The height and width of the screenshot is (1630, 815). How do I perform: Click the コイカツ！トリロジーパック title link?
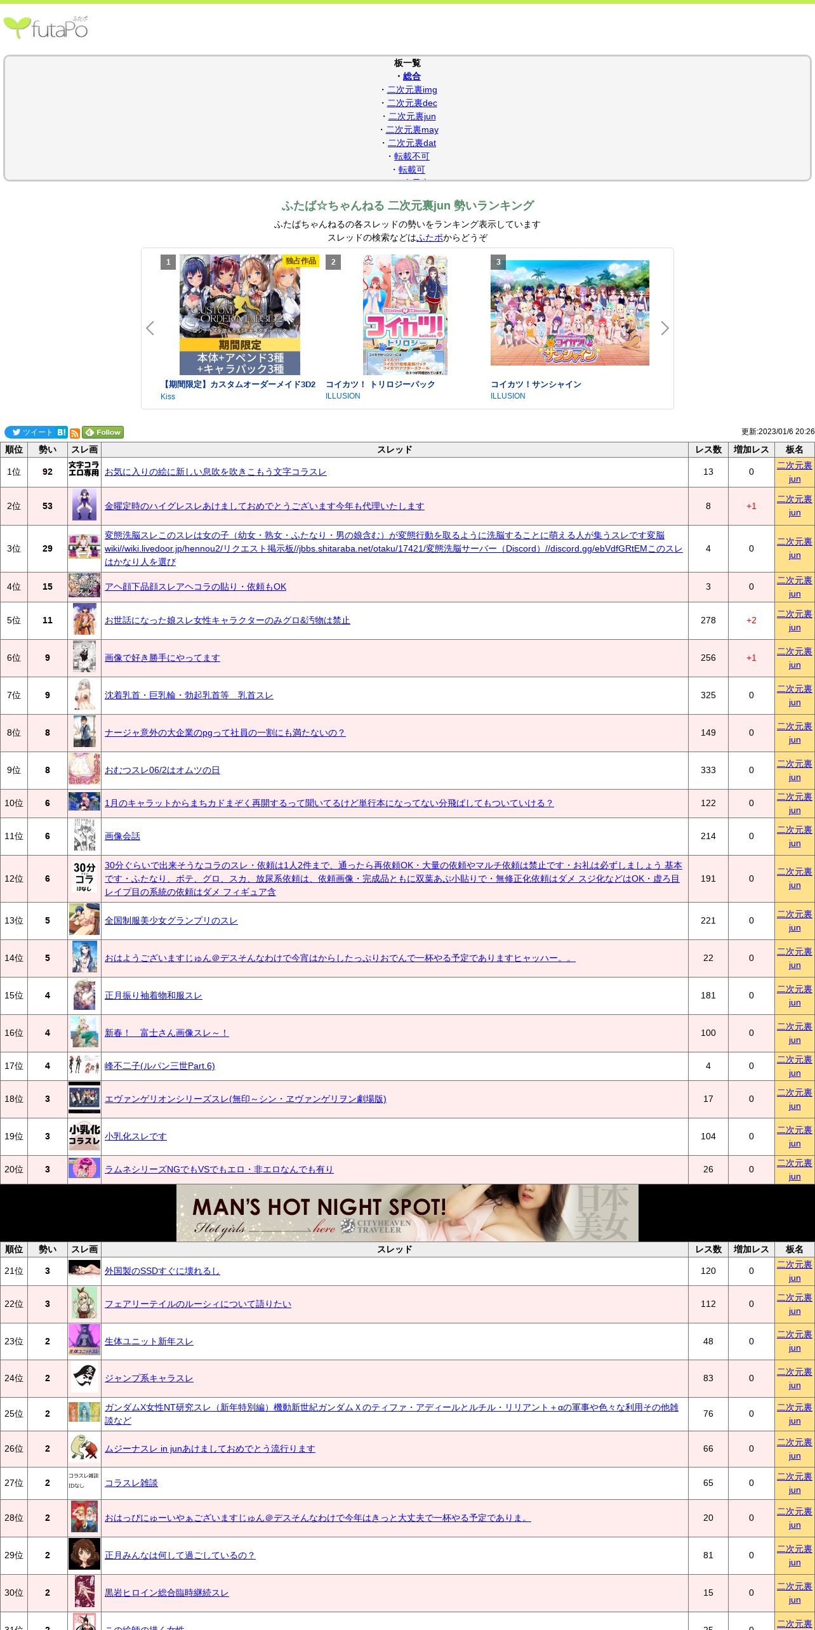(x=380, y=385)
